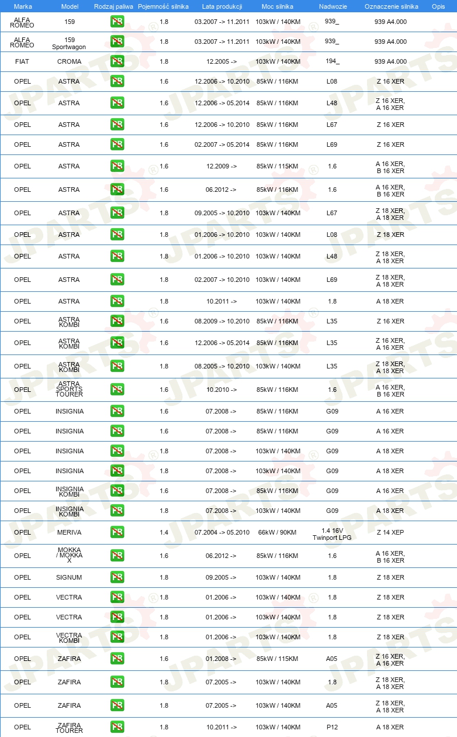The width and height of the screenshot is (457, 737).
Task: Click the fuel icon for Astra 1.8 L67
Action: pyautogui.click(x=117, y=213)
